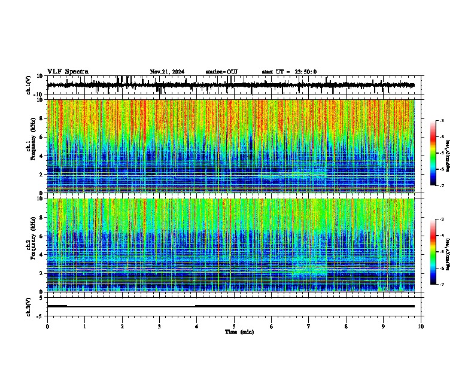
Task: Click the "-3" label on ch.1 colorbar
Action: (x=442, y=121)
